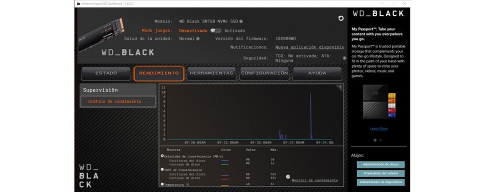Select Gráfico de rendimiento in Supervisión
Viewport: 480px width, 192px height.
118,101
